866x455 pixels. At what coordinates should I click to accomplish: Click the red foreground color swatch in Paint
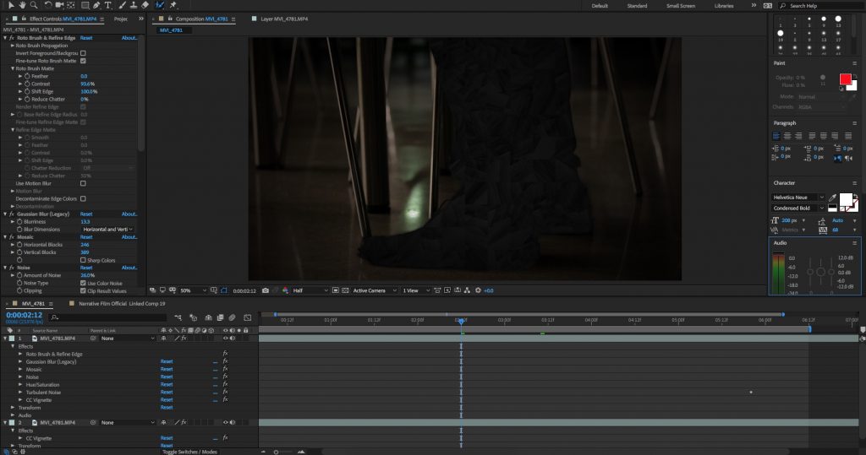845,79
